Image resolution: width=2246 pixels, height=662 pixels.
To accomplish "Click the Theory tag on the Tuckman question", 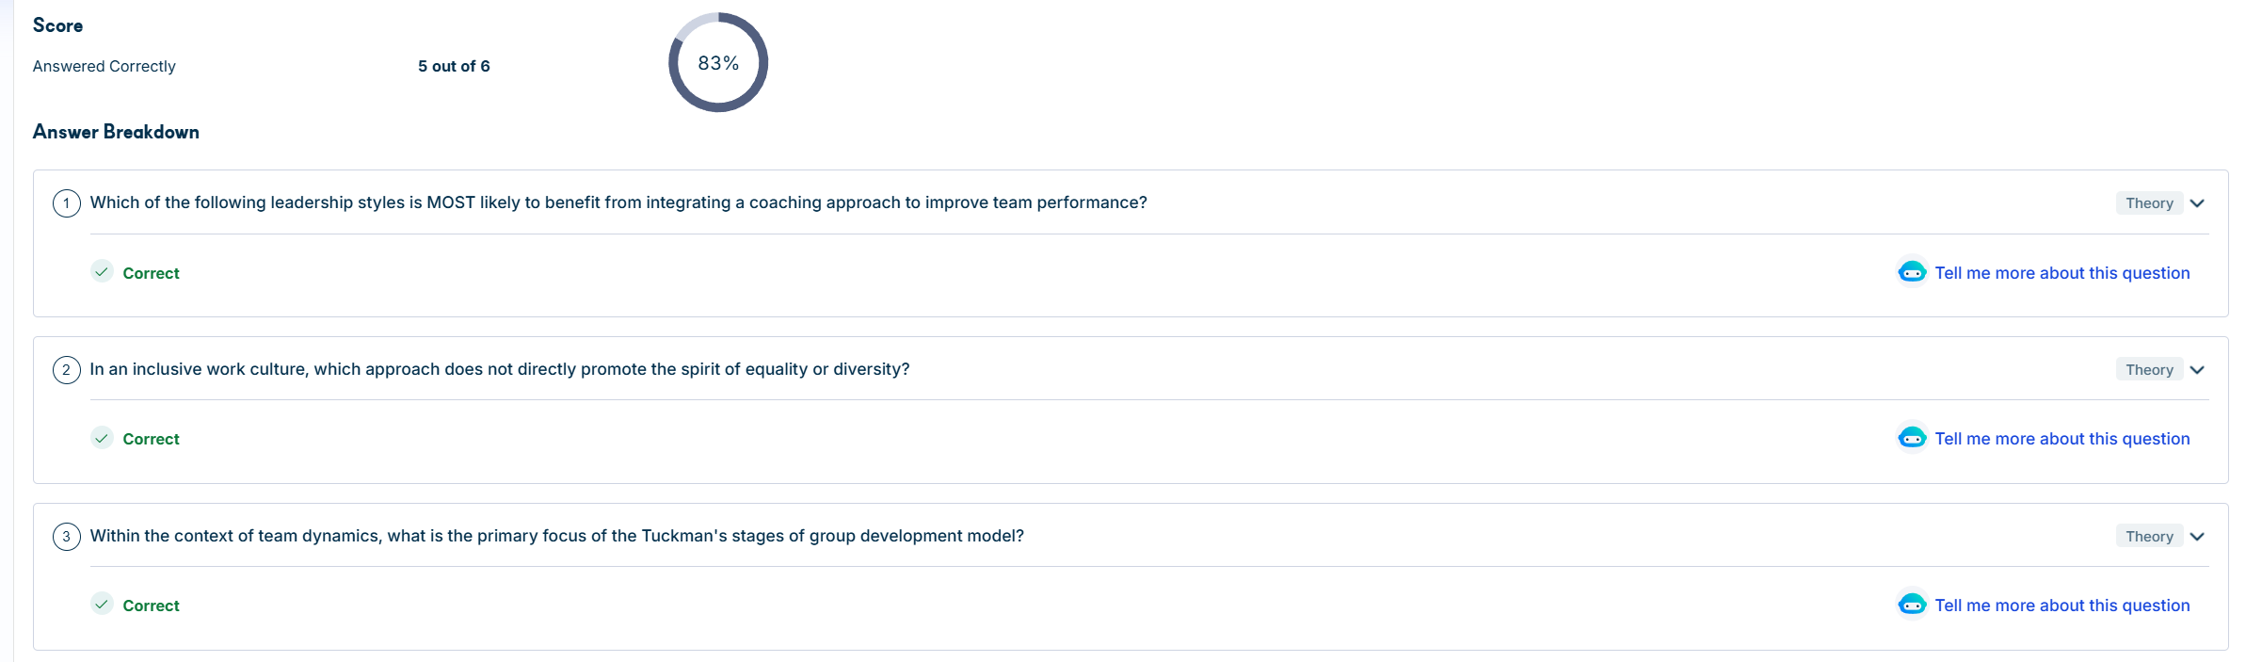I will (2149, 537).
